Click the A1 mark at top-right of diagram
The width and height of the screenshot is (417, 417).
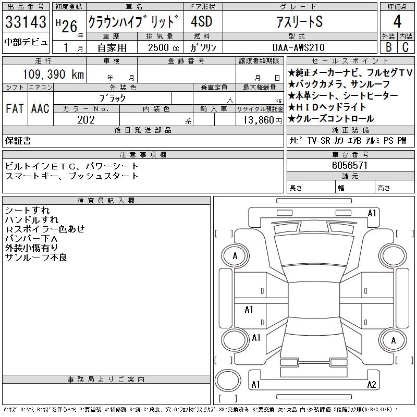[x=372, y=213]
